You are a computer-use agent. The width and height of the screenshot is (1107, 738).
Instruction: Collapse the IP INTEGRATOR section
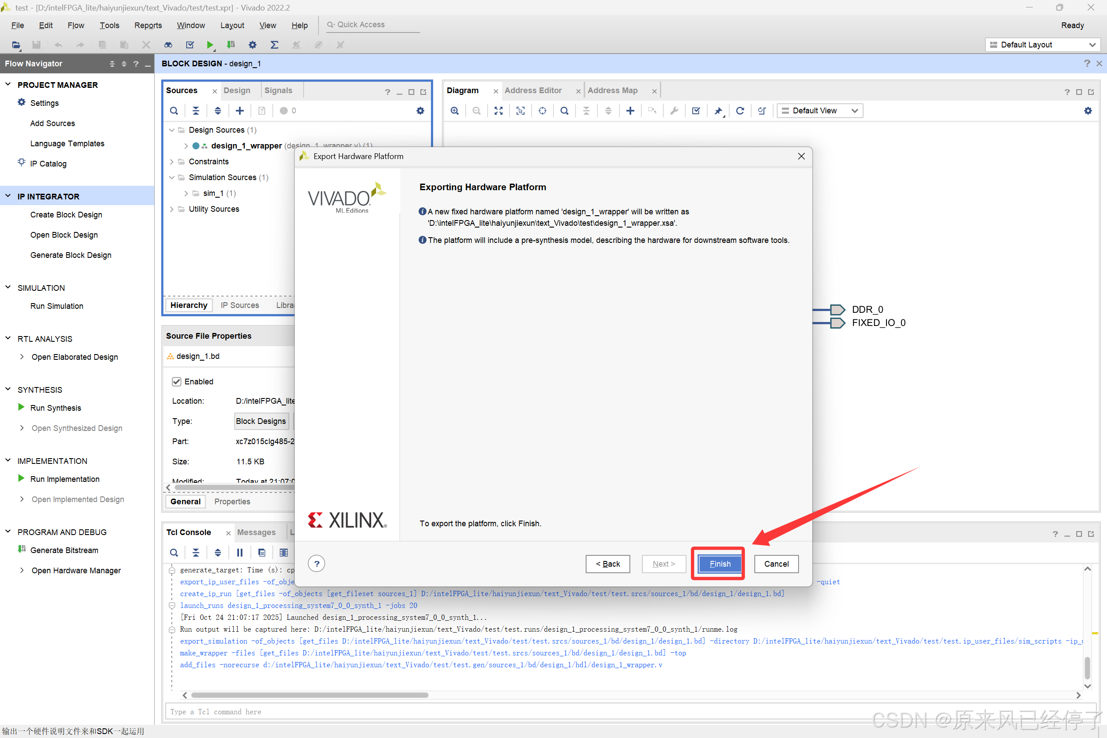pos(8,196)
